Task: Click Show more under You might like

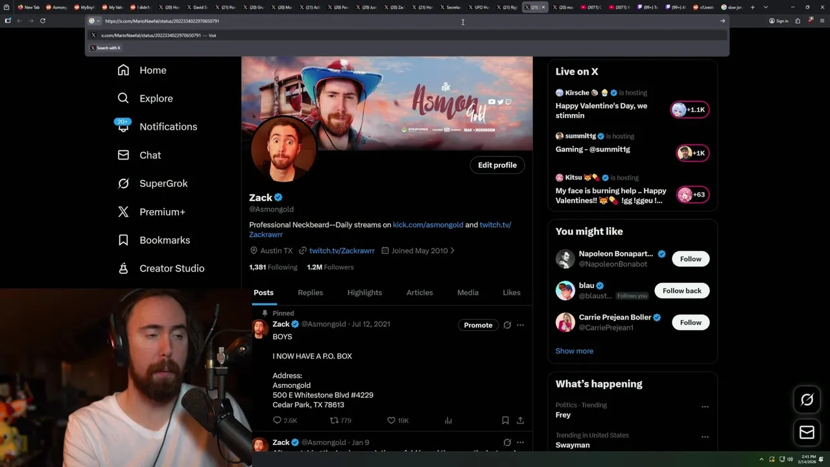Action: click(x=574, y=351)
